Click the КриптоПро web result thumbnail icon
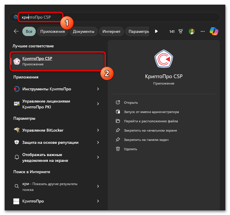The height and width of the screenshot is (215, 230). (16, 201)
